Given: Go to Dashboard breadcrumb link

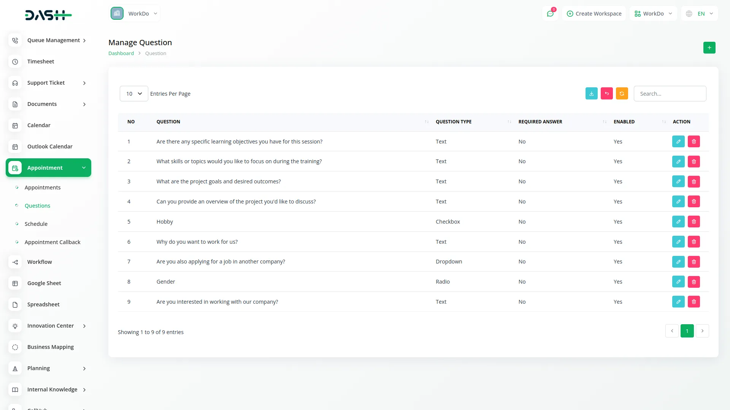Looking at the screenshot, I should [x=121, y=54].
